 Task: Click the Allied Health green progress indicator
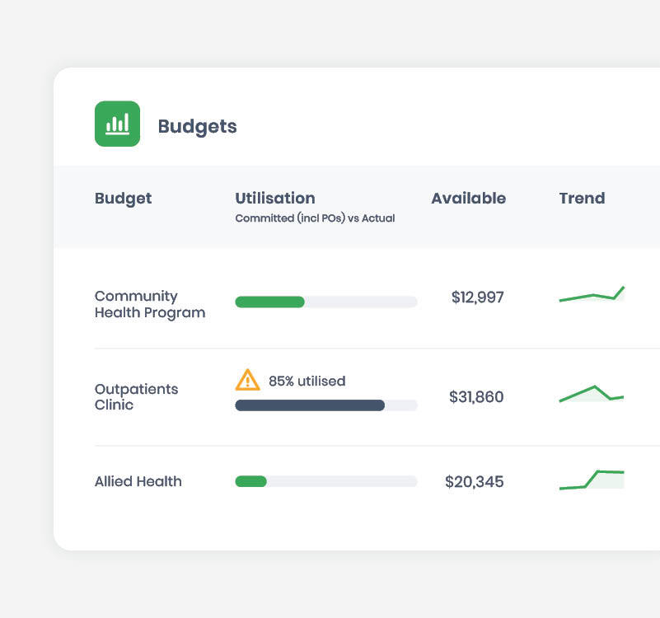(x=250, y=480)
